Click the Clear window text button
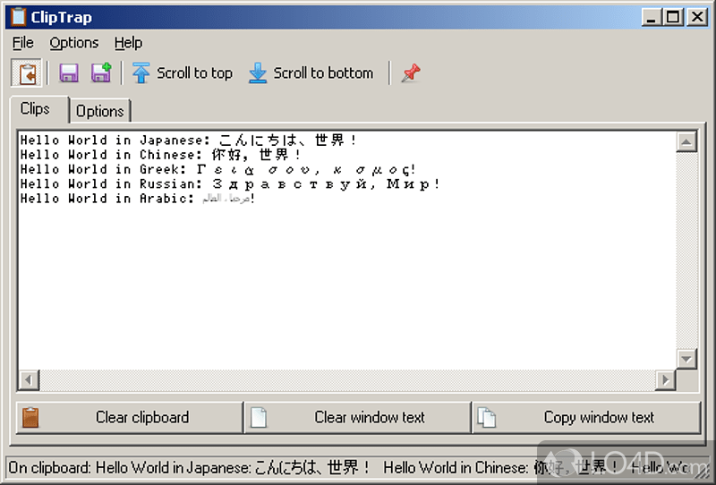716x485 pixels. pos(357,417)
